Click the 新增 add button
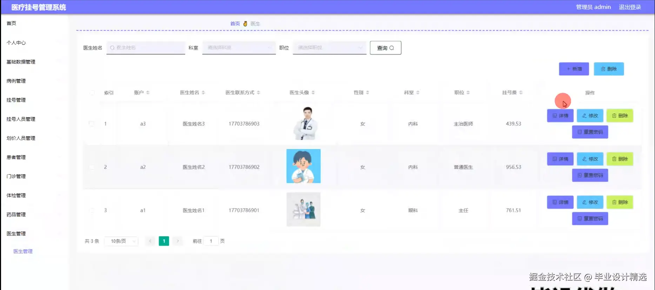655x290 pixels. point(574,69)
